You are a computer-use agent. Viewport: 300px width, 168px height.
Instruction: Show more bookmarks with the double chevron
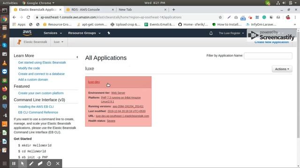295,24
